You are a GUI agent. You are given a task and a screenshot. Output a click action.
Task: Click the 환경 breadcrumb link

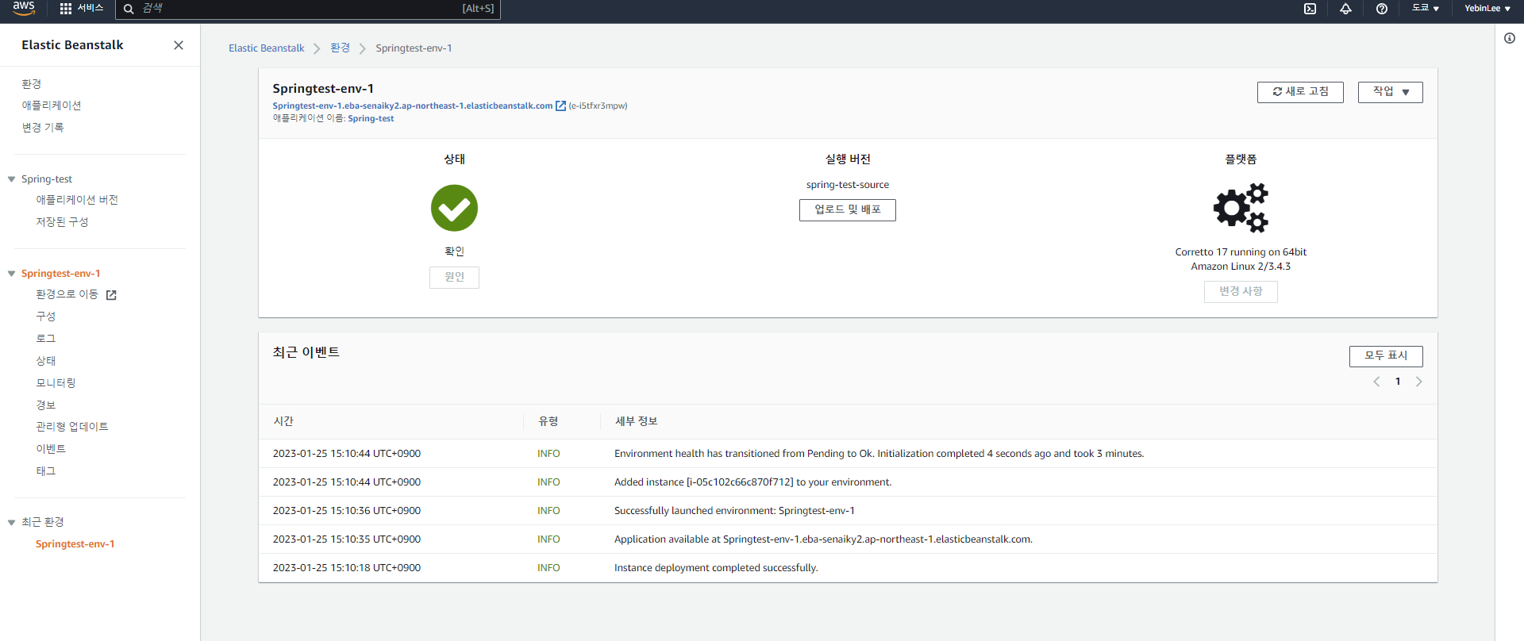tap(341, 48)
